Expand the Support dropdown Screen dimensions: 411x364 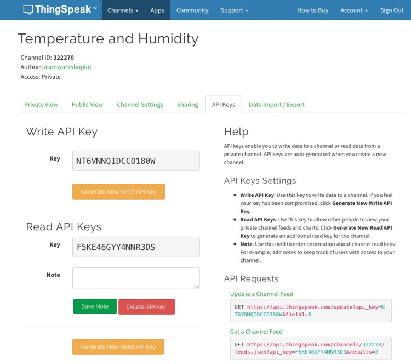234,10
